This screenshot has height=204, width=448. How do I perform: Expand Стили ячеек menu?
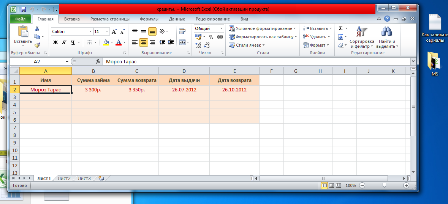pyautogui.click(x=247, y=45)
